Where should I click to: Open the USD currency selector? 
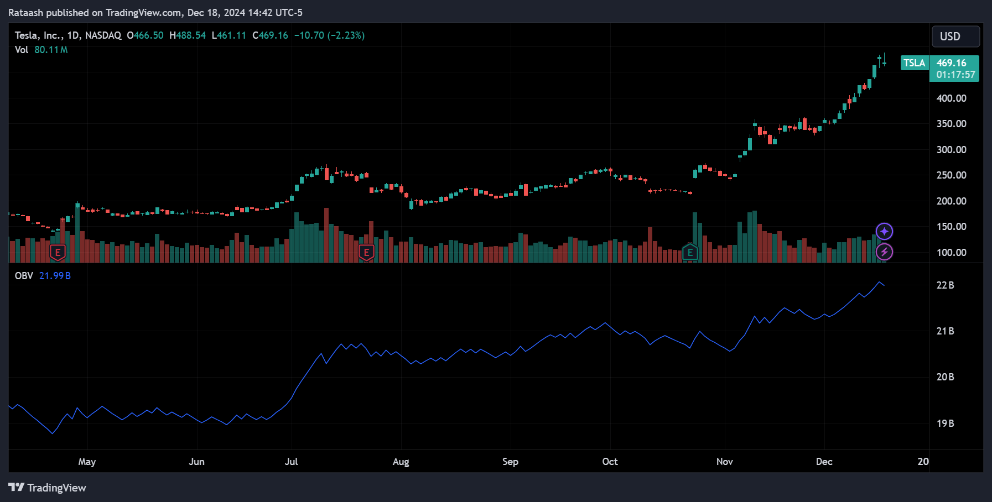[x=955, y=36]
